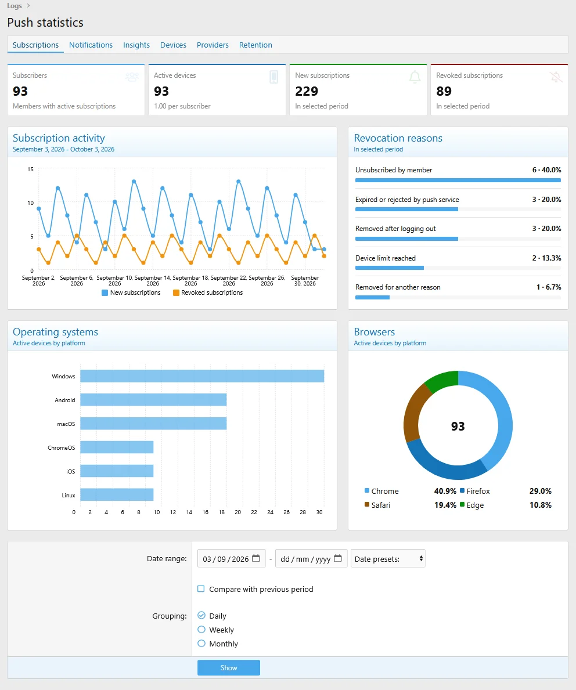Open the Devices tab
This screenshot has width=576, height=690.
173,45
